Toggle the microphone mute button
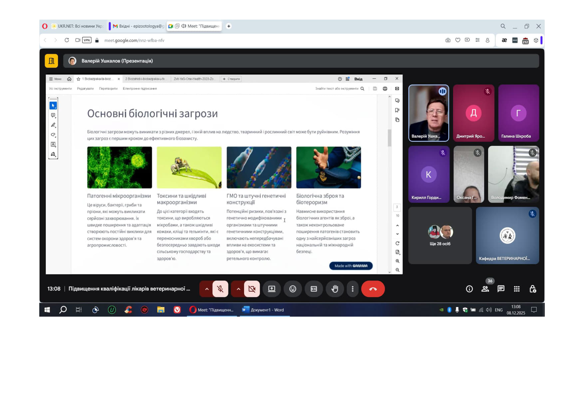Image resolution: width=584 pixels, height=412 pixels. click(x=220, y=289)
